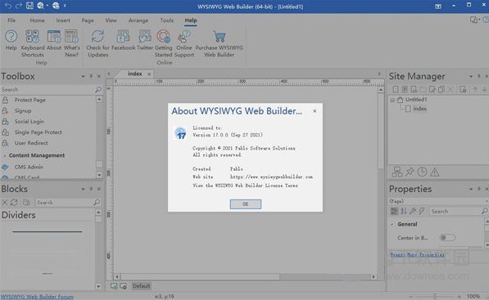Close the index page tab
489x300 pixels.
coord(149,74)
